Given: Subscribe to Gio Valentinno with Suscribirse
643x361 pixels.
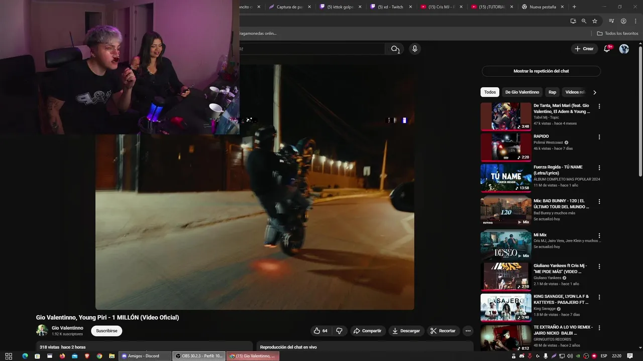Looking at the screenshot, I should coord(106,331).
